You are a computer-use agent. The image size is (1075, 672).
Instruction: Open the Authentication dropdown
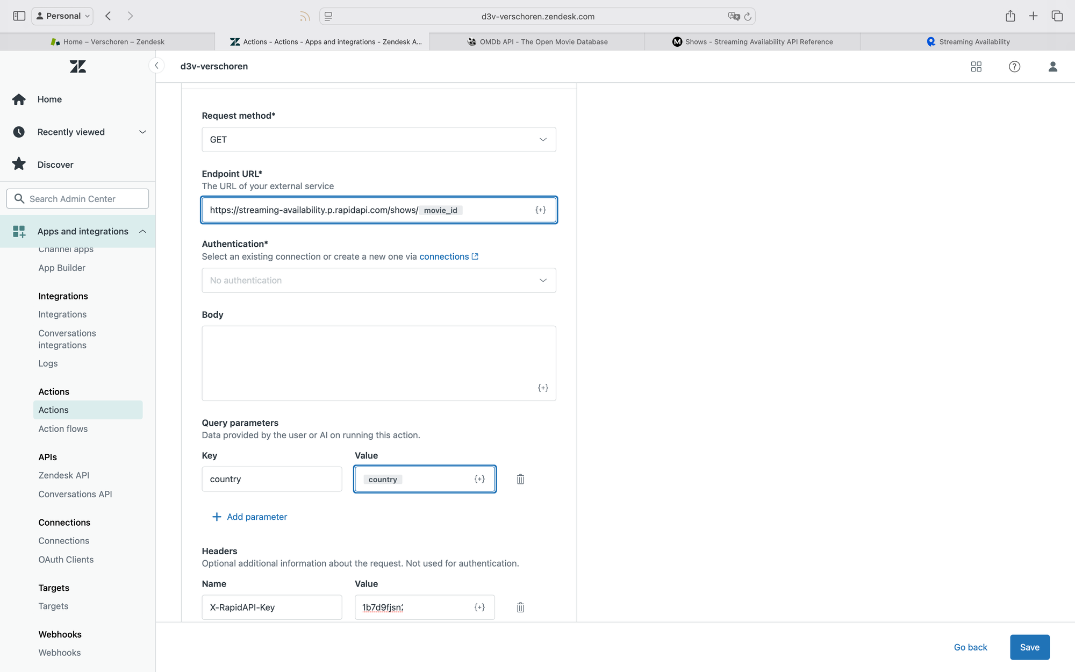(x=378, y=281)
